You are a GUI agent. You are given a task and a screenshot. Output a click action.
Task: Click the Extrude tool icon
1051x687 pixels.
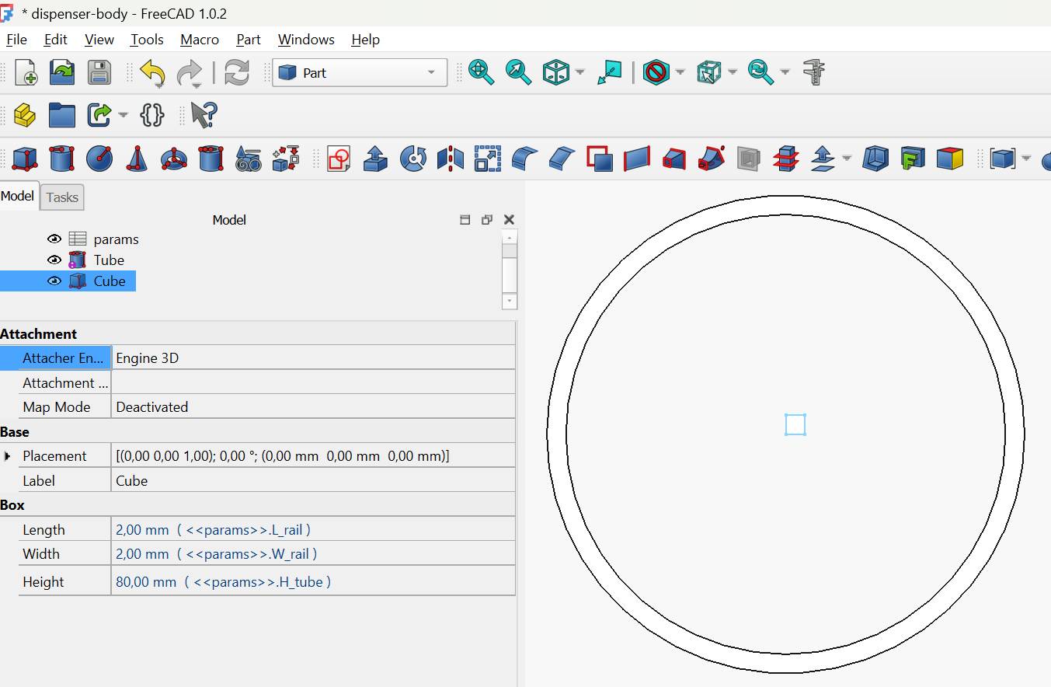coord(376,159)
